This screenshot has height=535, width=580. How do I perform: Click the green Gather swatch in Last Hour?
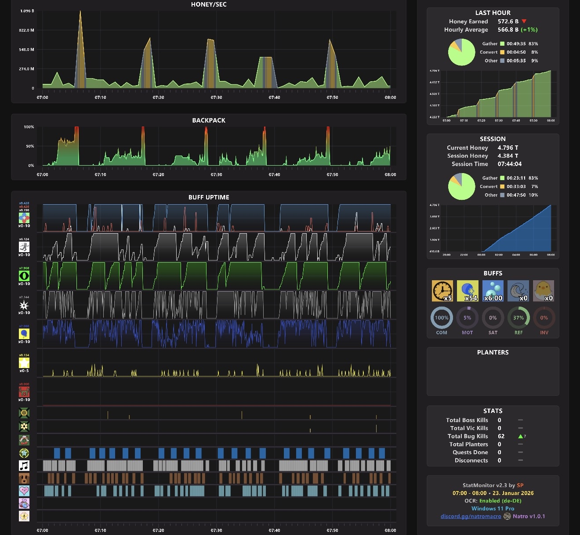point(502,43)
